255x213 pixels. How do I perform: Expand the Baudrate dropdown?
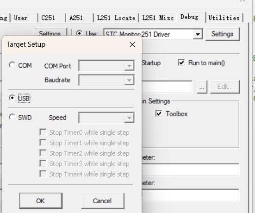click(x=106, y=80)
